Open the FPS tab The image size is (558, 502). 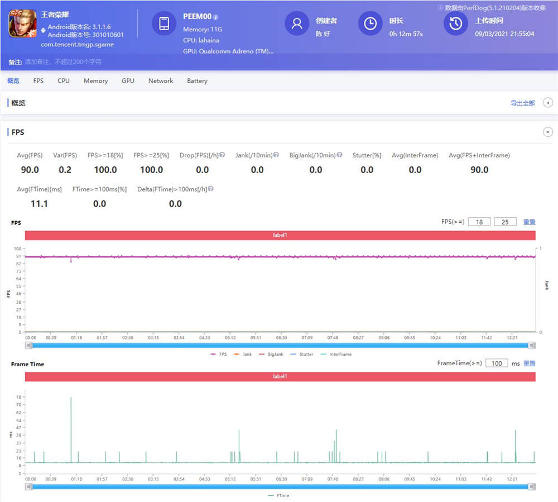pos(39,81)
